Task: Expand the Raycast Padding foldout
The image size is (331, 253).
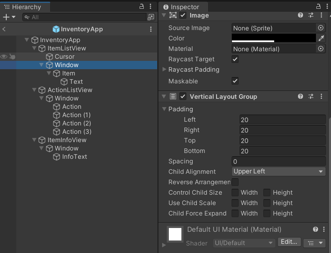Action: [x=164, y=70]
